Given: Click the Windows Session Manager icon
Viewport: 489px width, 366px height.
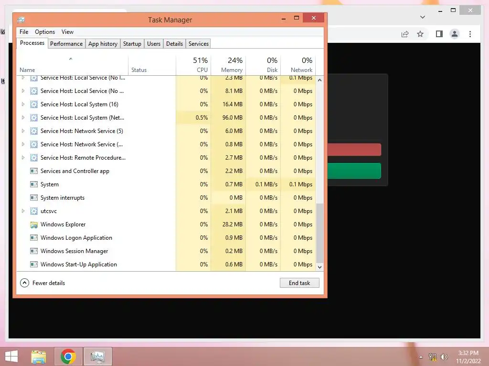Looking at the screenshot, I should coord(34,251).
